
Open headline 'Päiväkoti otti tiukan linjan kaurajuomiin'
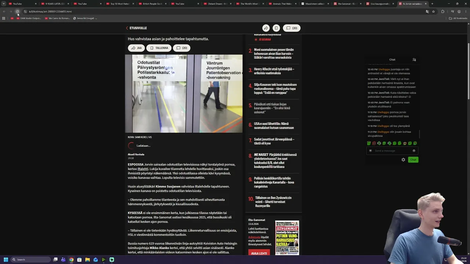(272, 108)
